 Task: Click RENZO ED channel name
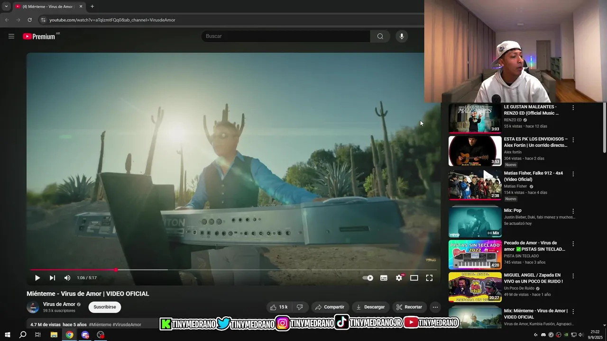tap(513, 120)
